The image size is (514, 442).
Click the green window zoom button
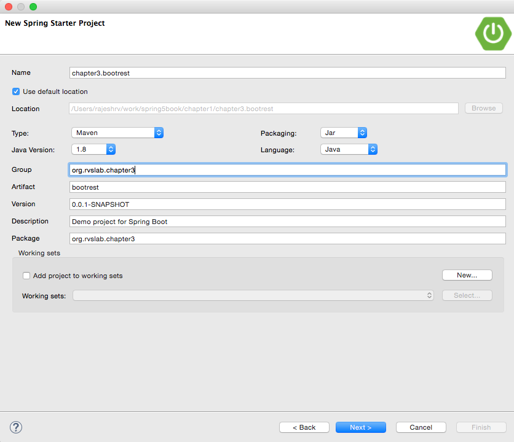[33, 7]
